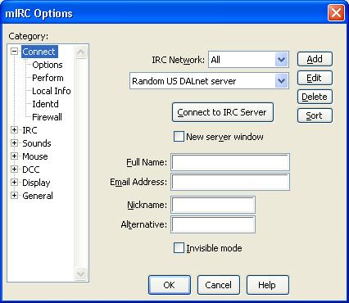Expand the Sounds category
This screenshot has width=349, height=303.
(x=14, y=143)
